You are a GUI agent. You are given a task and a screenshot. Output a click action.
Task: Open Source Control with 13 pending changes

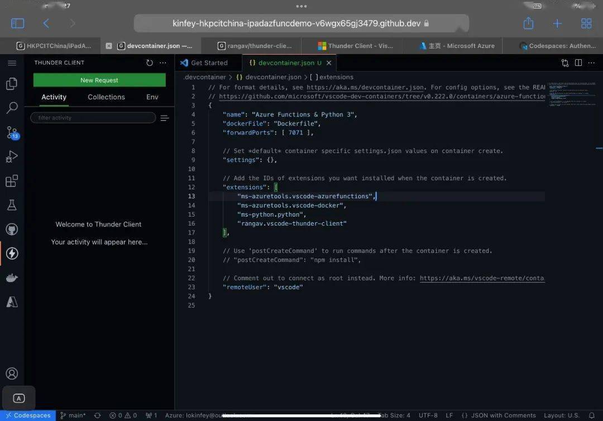12,131
